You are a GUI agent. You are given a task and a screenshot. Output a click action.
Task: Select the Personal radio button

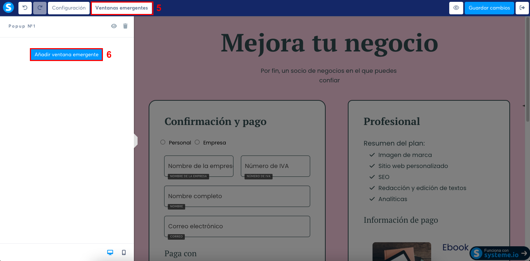(x=163, y=142)
